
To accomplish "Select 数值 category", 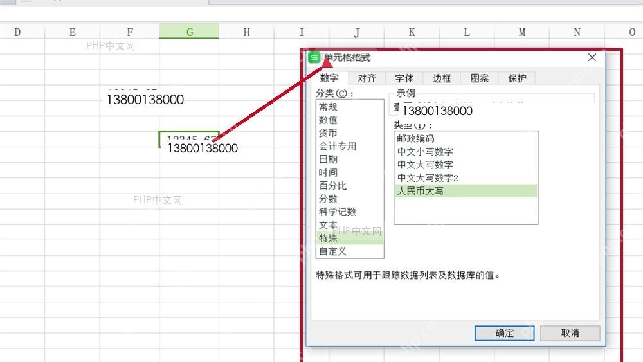I will (350, 120).
